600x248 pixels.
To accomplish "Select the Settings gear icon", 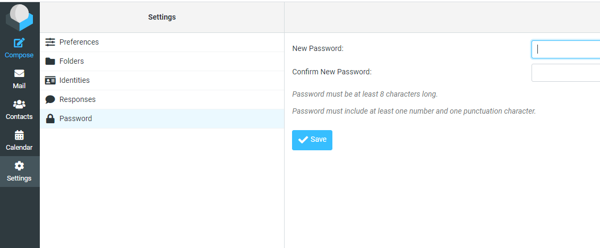I will (19, 166).
